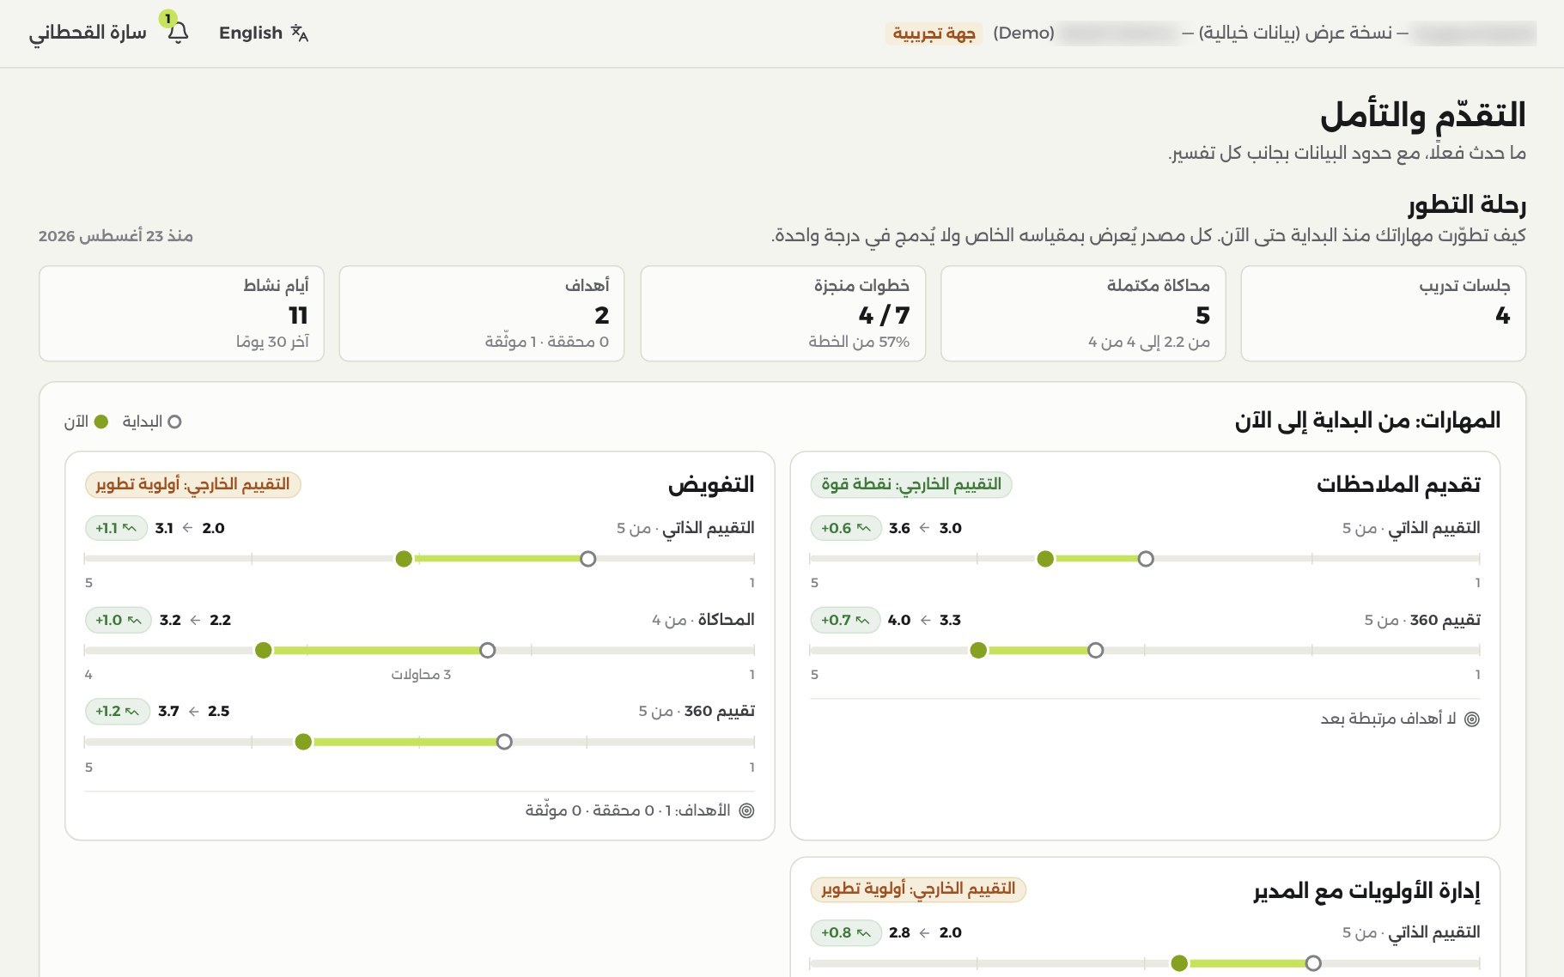Click the +0.8 trend badge

tap(845, 932)
